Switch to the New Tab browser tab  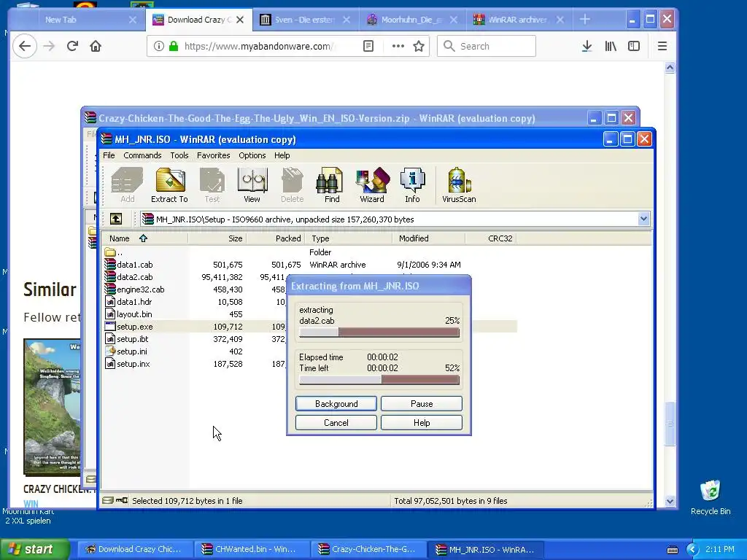76,20
